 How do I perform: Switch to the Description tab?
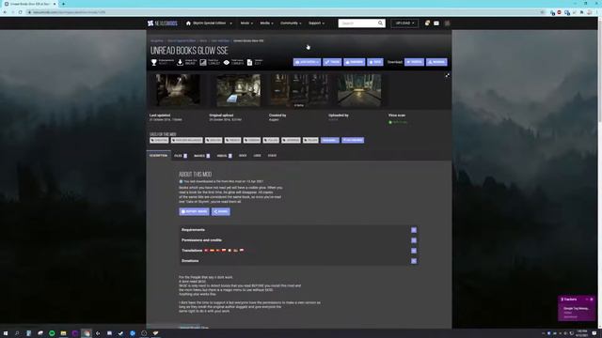click(x=159, y=156)
